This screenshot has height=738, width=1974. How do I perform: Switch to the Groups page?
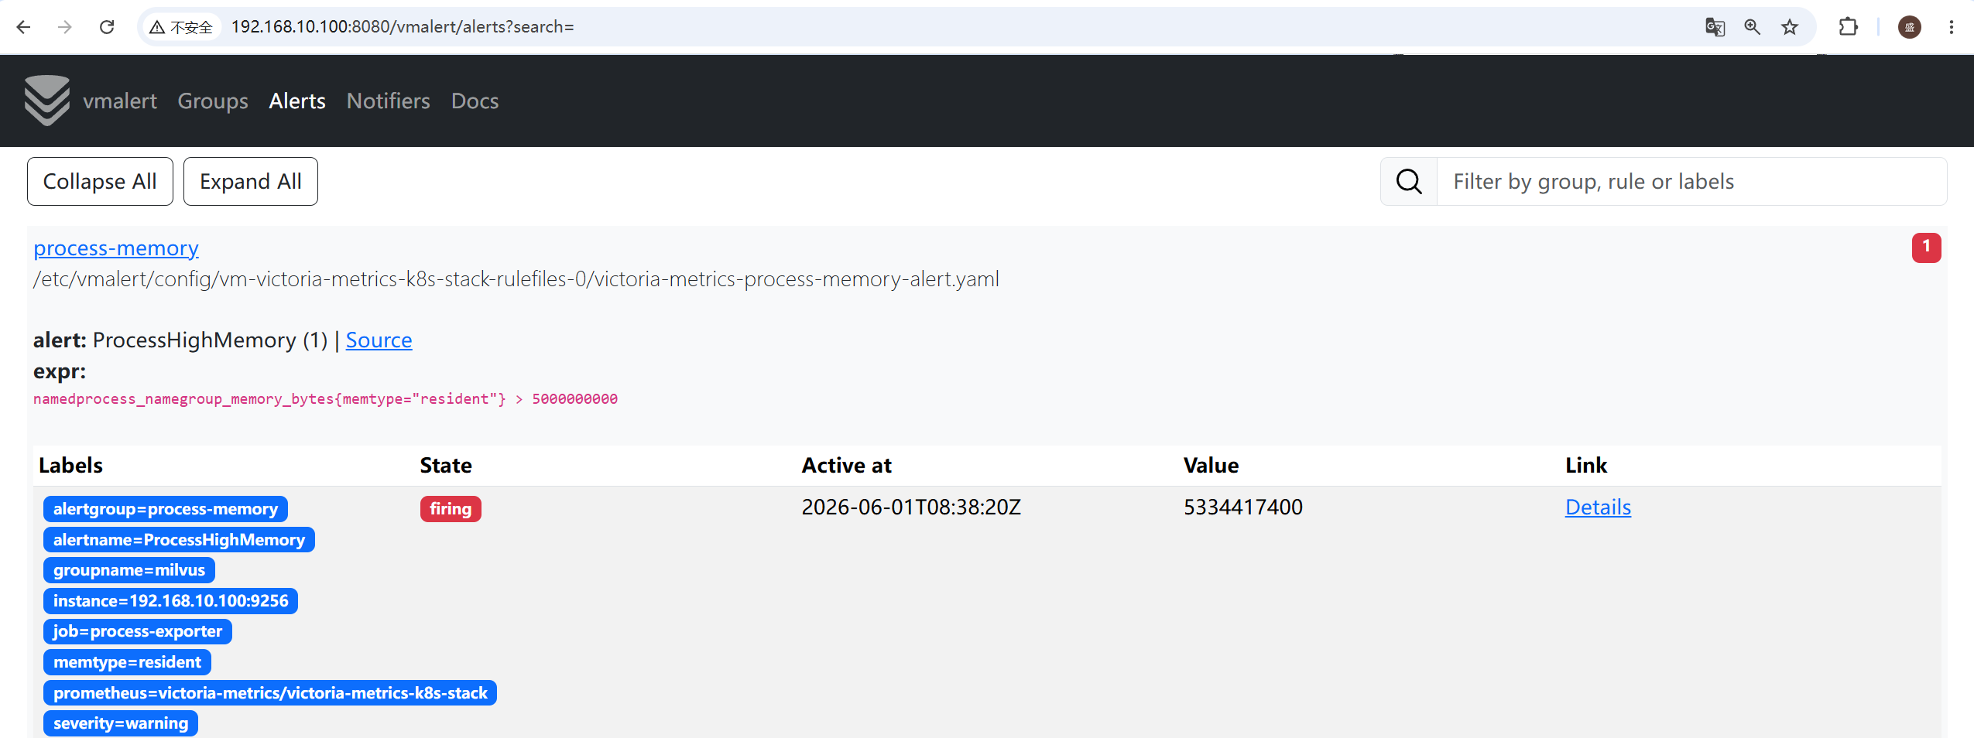213,101
